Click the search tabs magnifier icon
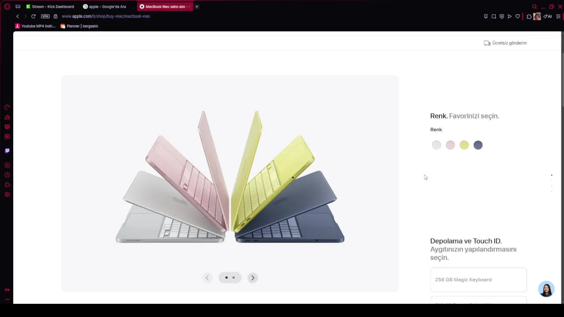Image resolution: width=564 pixels, height=317 pixels. pos(534,7)
